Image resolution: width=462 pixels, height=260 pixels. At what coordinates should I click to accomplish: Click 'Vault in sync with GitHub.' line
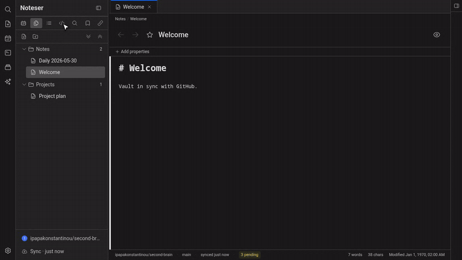158,86
